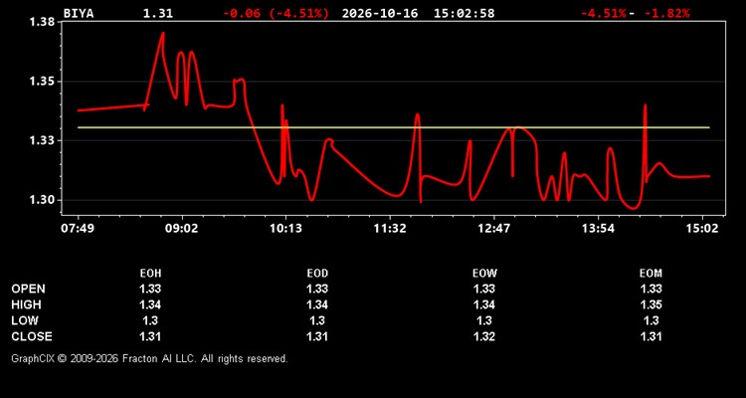Viewport: 746px width, 398px height.
Task: Click the GraphCIX copyright notice
Action: tap(149, 358)
